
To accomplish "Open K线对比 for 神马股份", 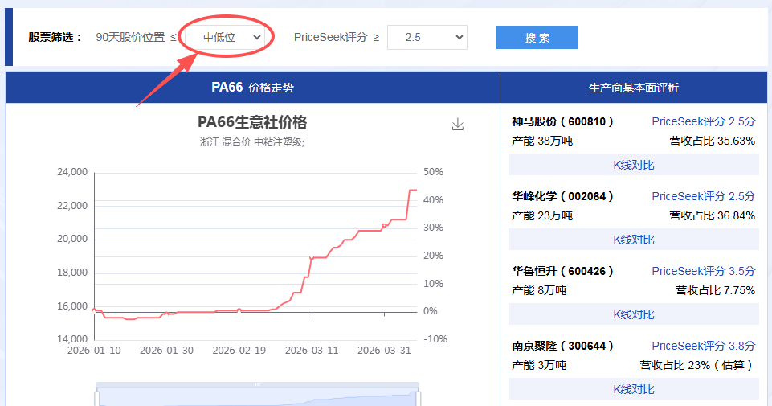I will (634, 165).
